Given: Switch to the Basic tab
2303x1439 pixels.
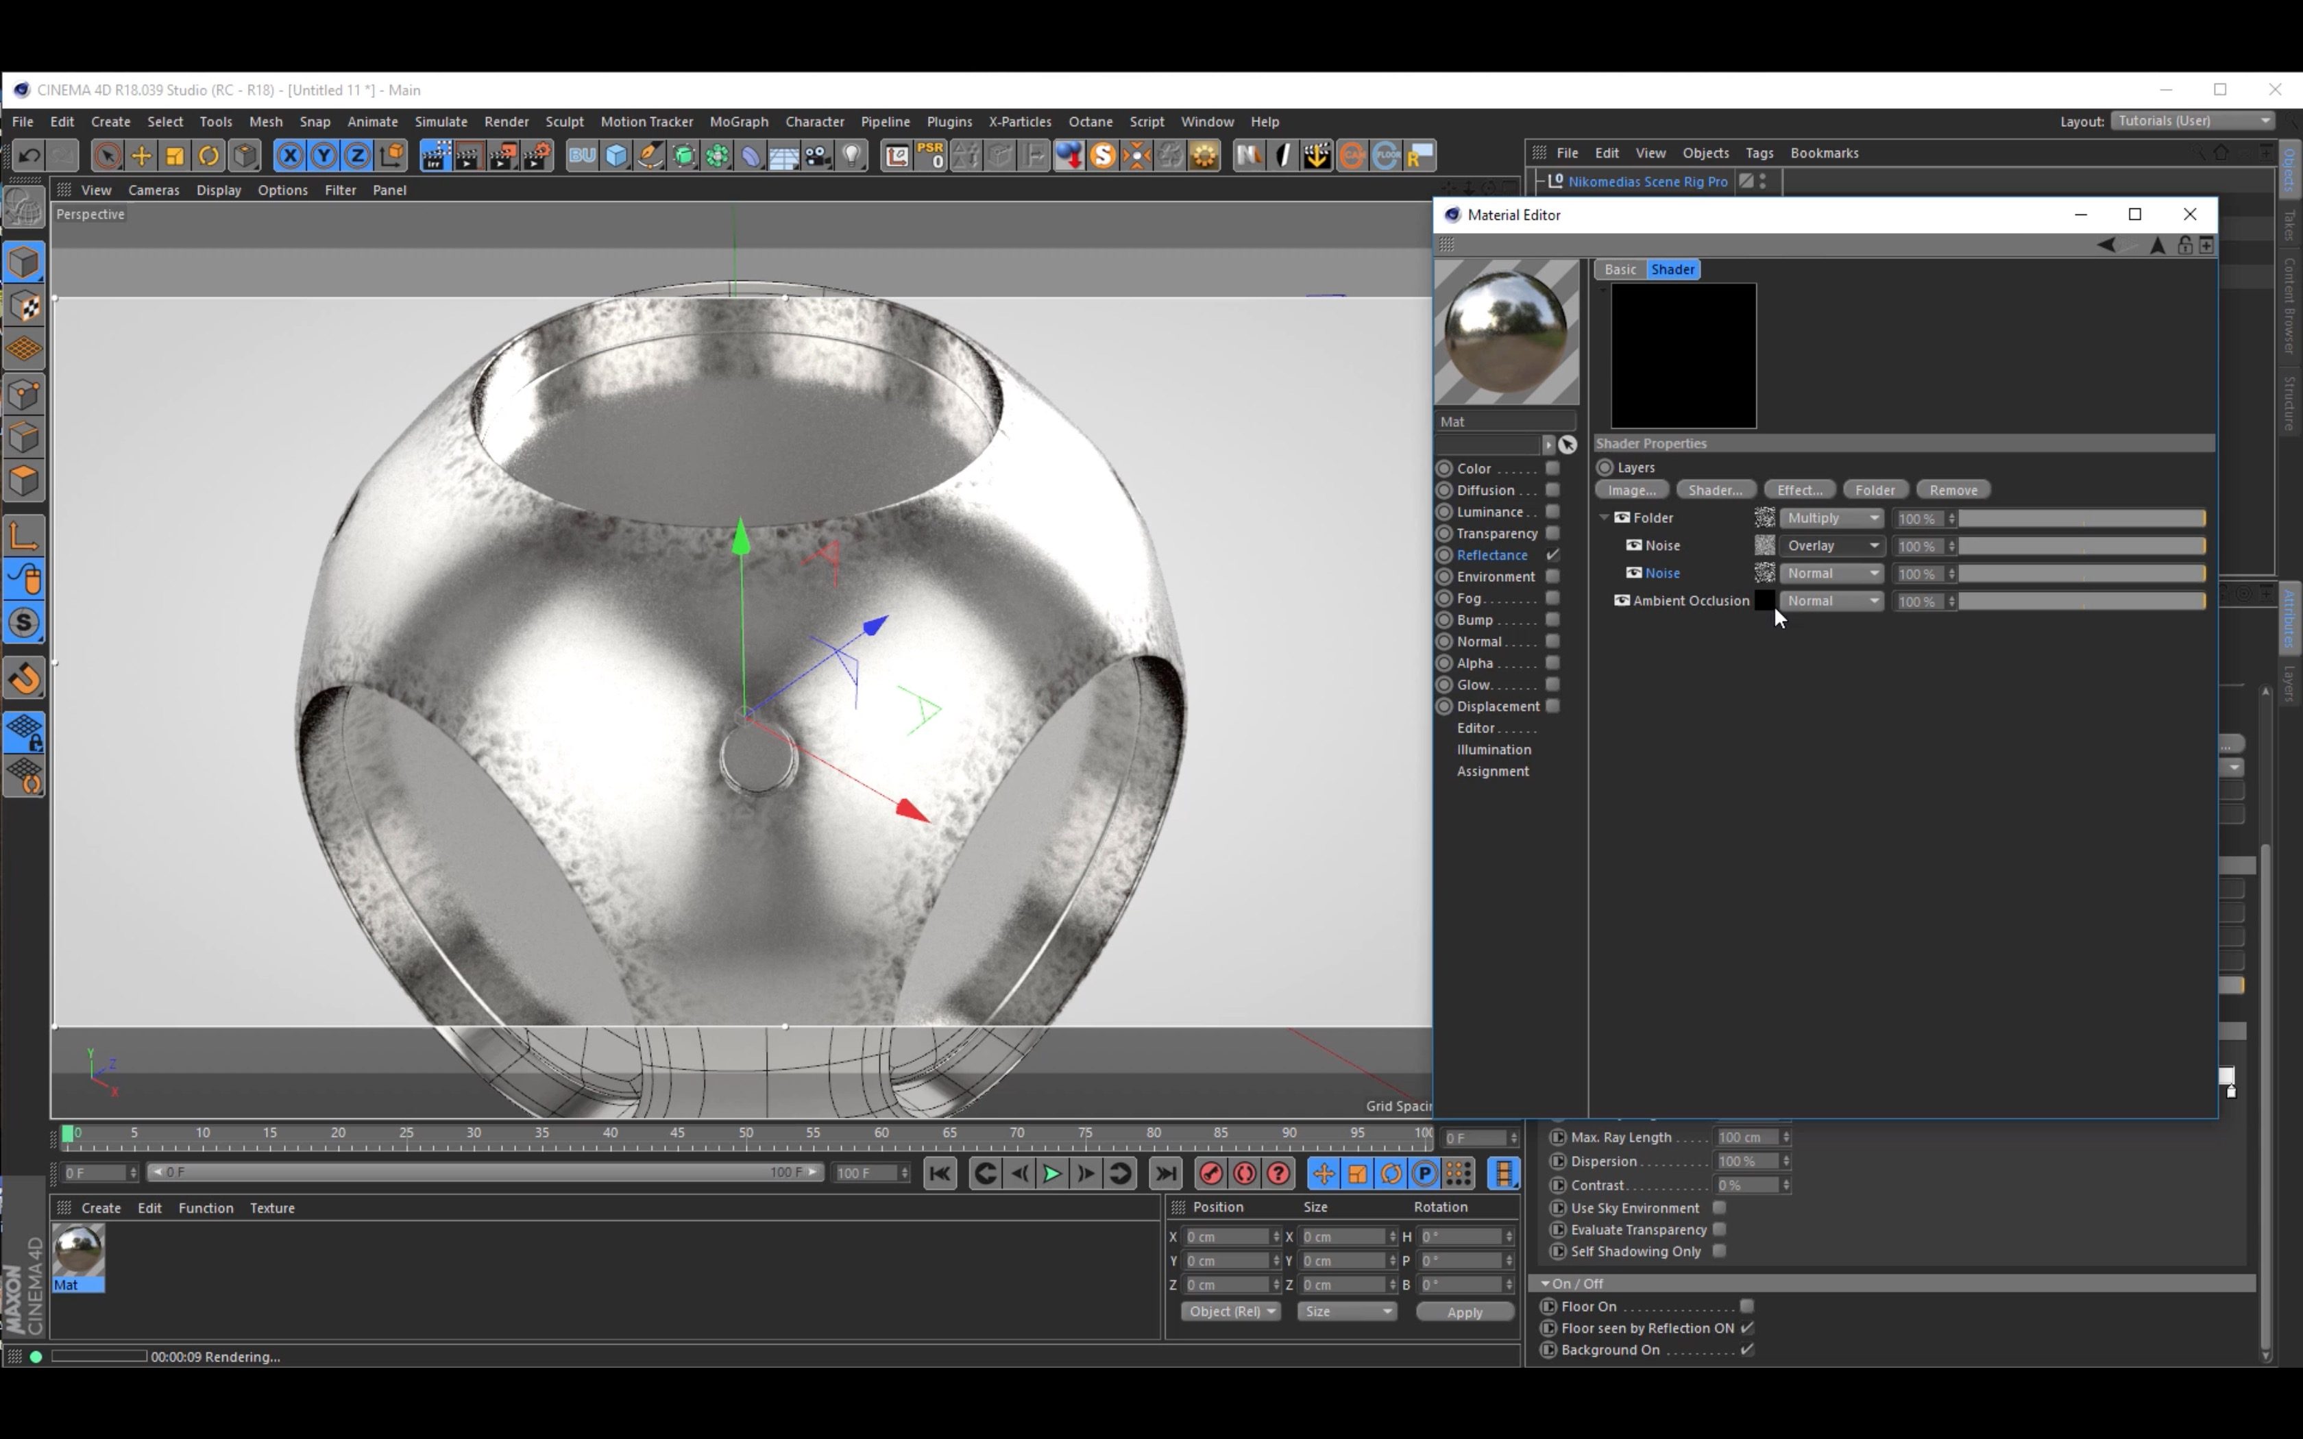Looking at the screenshot, I should [x=1620, y=269].
